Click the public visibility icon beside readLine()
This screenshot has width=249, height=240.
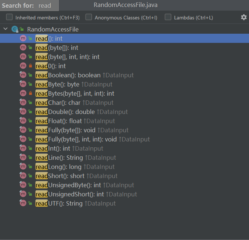click(30, 157)
